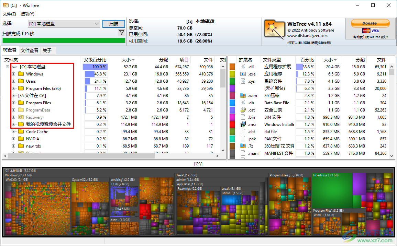397x246 pixels.
Task: Open the 文件(Z) menu
Action: 9,14
